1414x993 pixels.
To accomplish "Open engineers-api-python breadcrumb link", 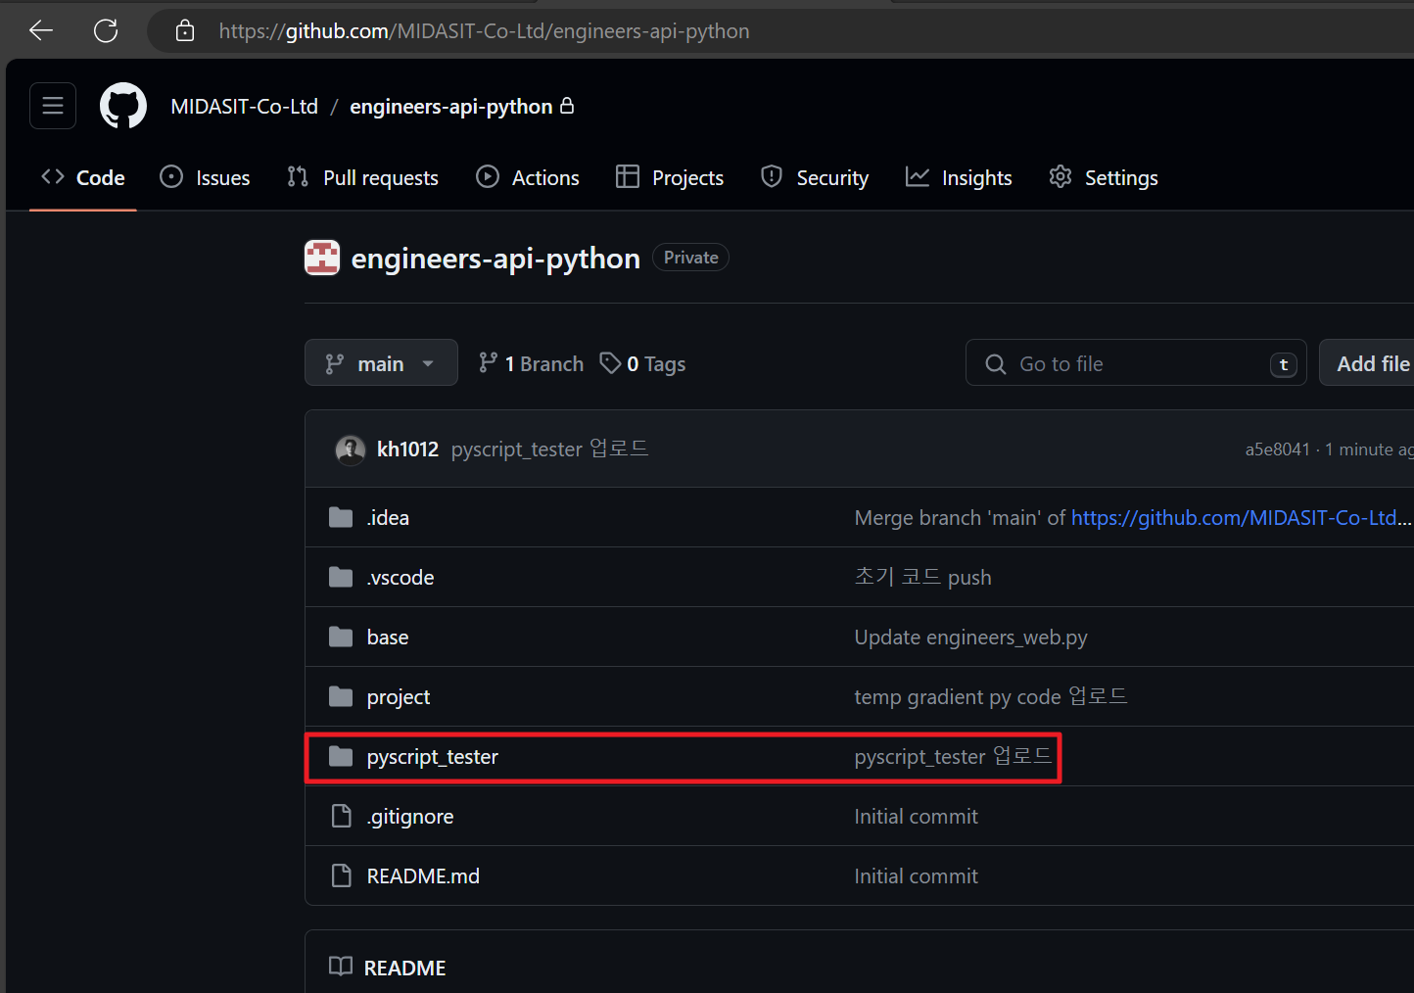I will (451, 106).
